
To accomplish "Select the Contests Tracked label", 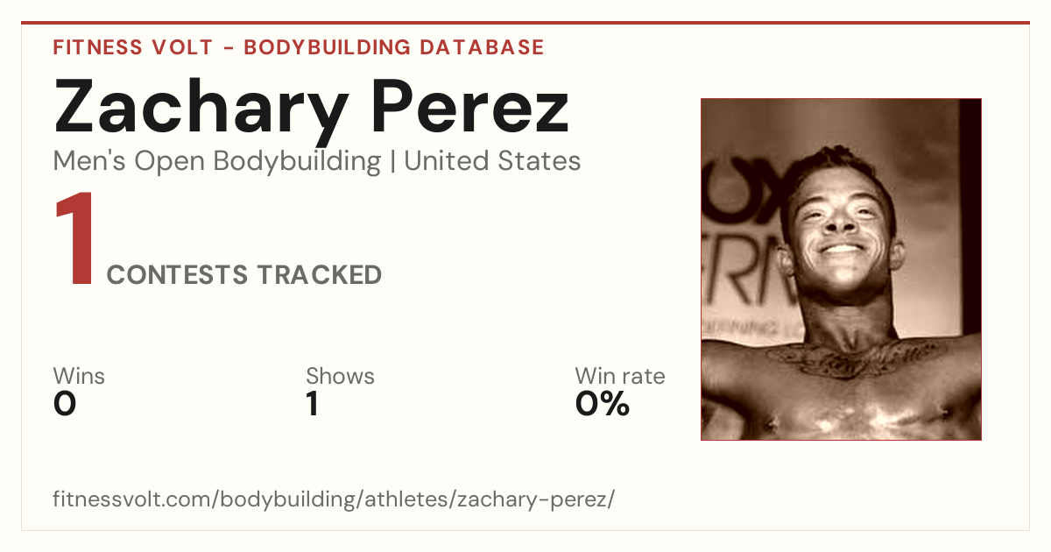I will pos(244,275).
